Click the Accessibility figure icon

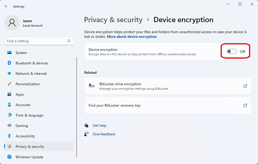pyautogui.click(x=9, y=136)
